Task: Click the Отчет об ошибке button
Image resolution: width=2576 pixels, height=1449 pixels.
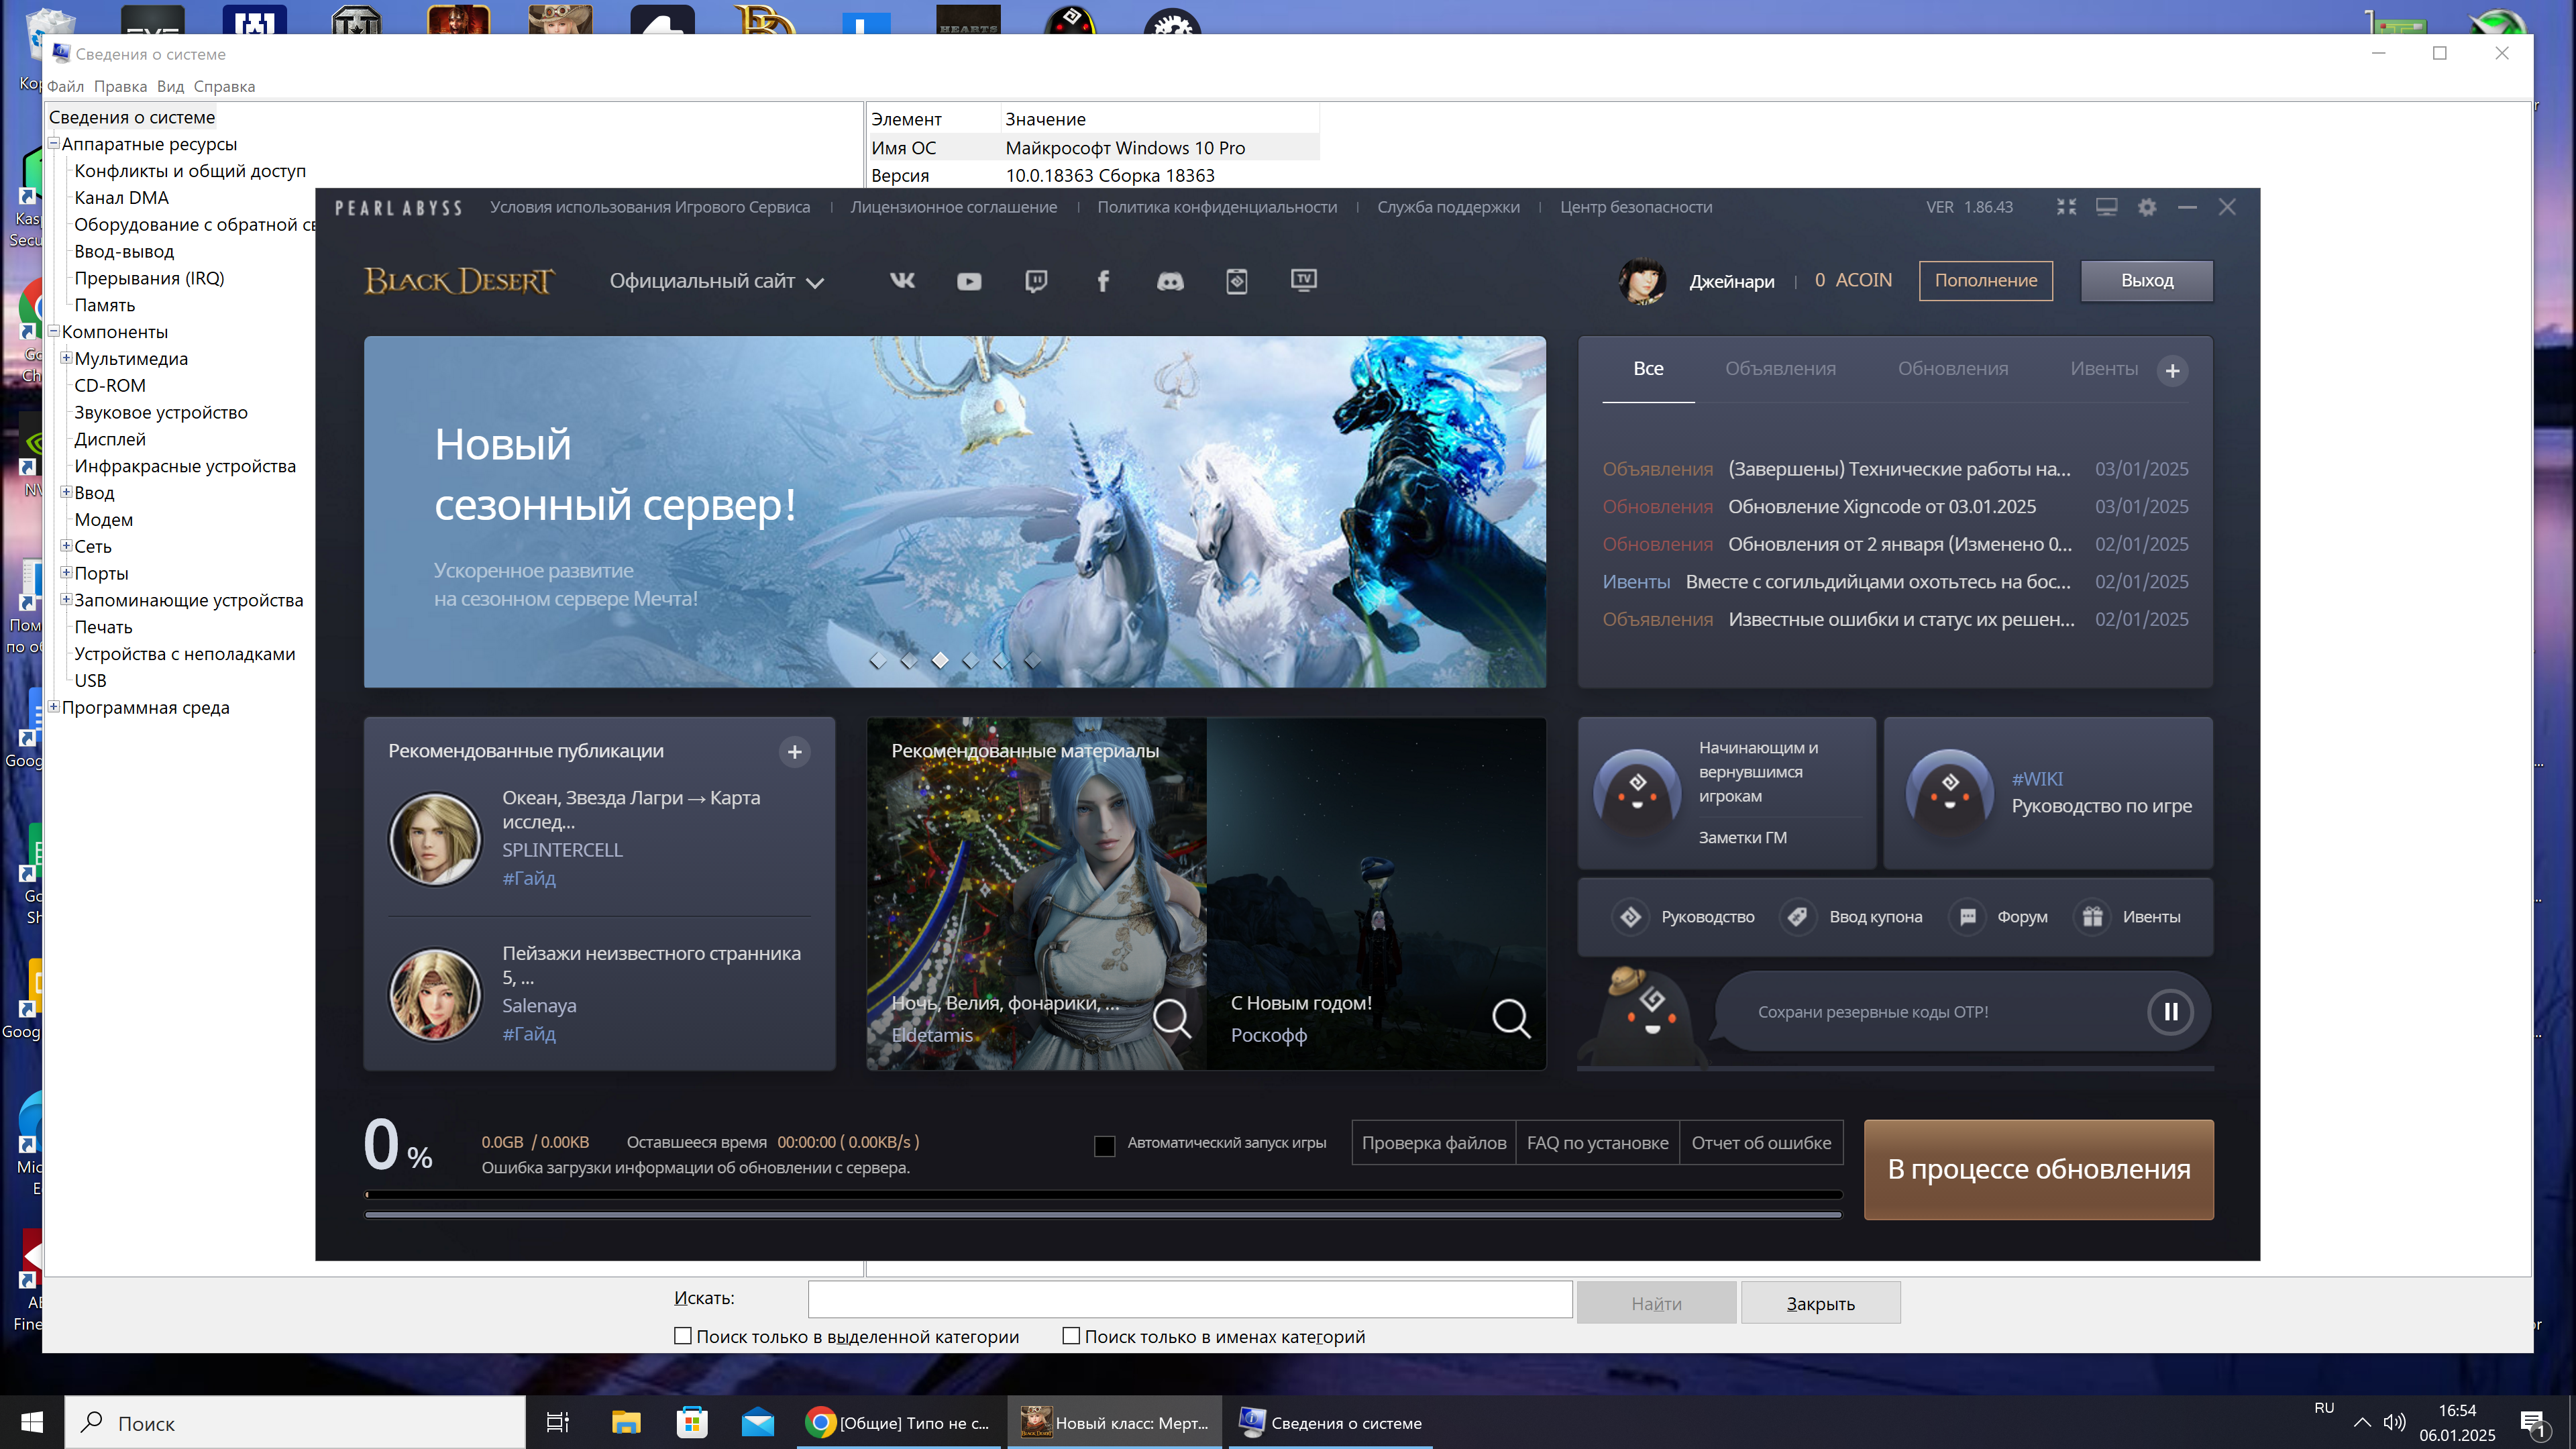Action: (1761, 1143)
